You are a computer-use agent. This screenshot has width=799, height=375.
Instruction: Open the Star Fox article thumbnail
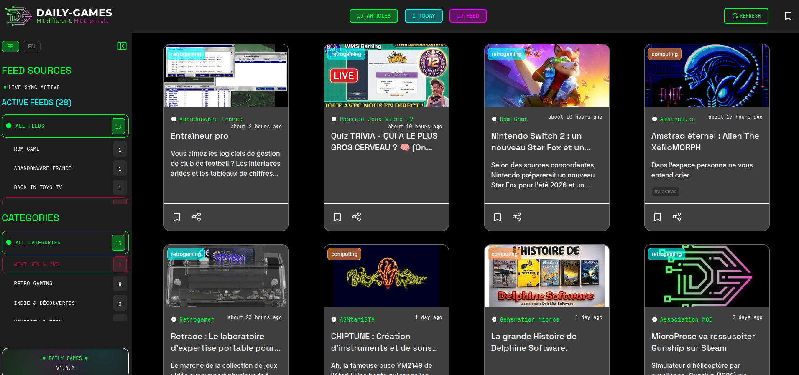[546, 76]
